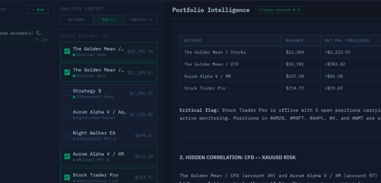
Task: Click the $2,781.71 Strategy B balance
Action: point(141,94)
